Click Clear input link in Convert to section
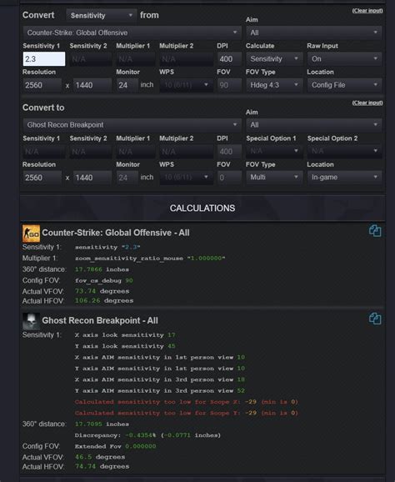The width and height of the screenshot is (395, 482). (x=367, y=103)
